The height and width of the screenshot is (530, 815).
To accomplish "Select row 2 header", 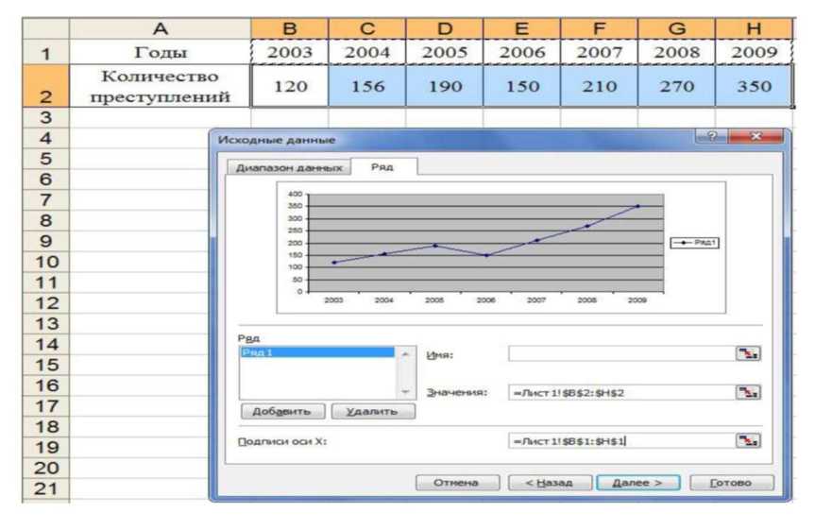I will 45,86.
